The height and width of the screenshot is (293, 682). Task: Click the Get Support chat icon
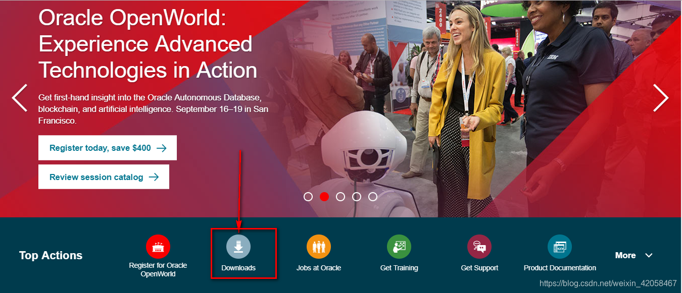coord(479,247)
